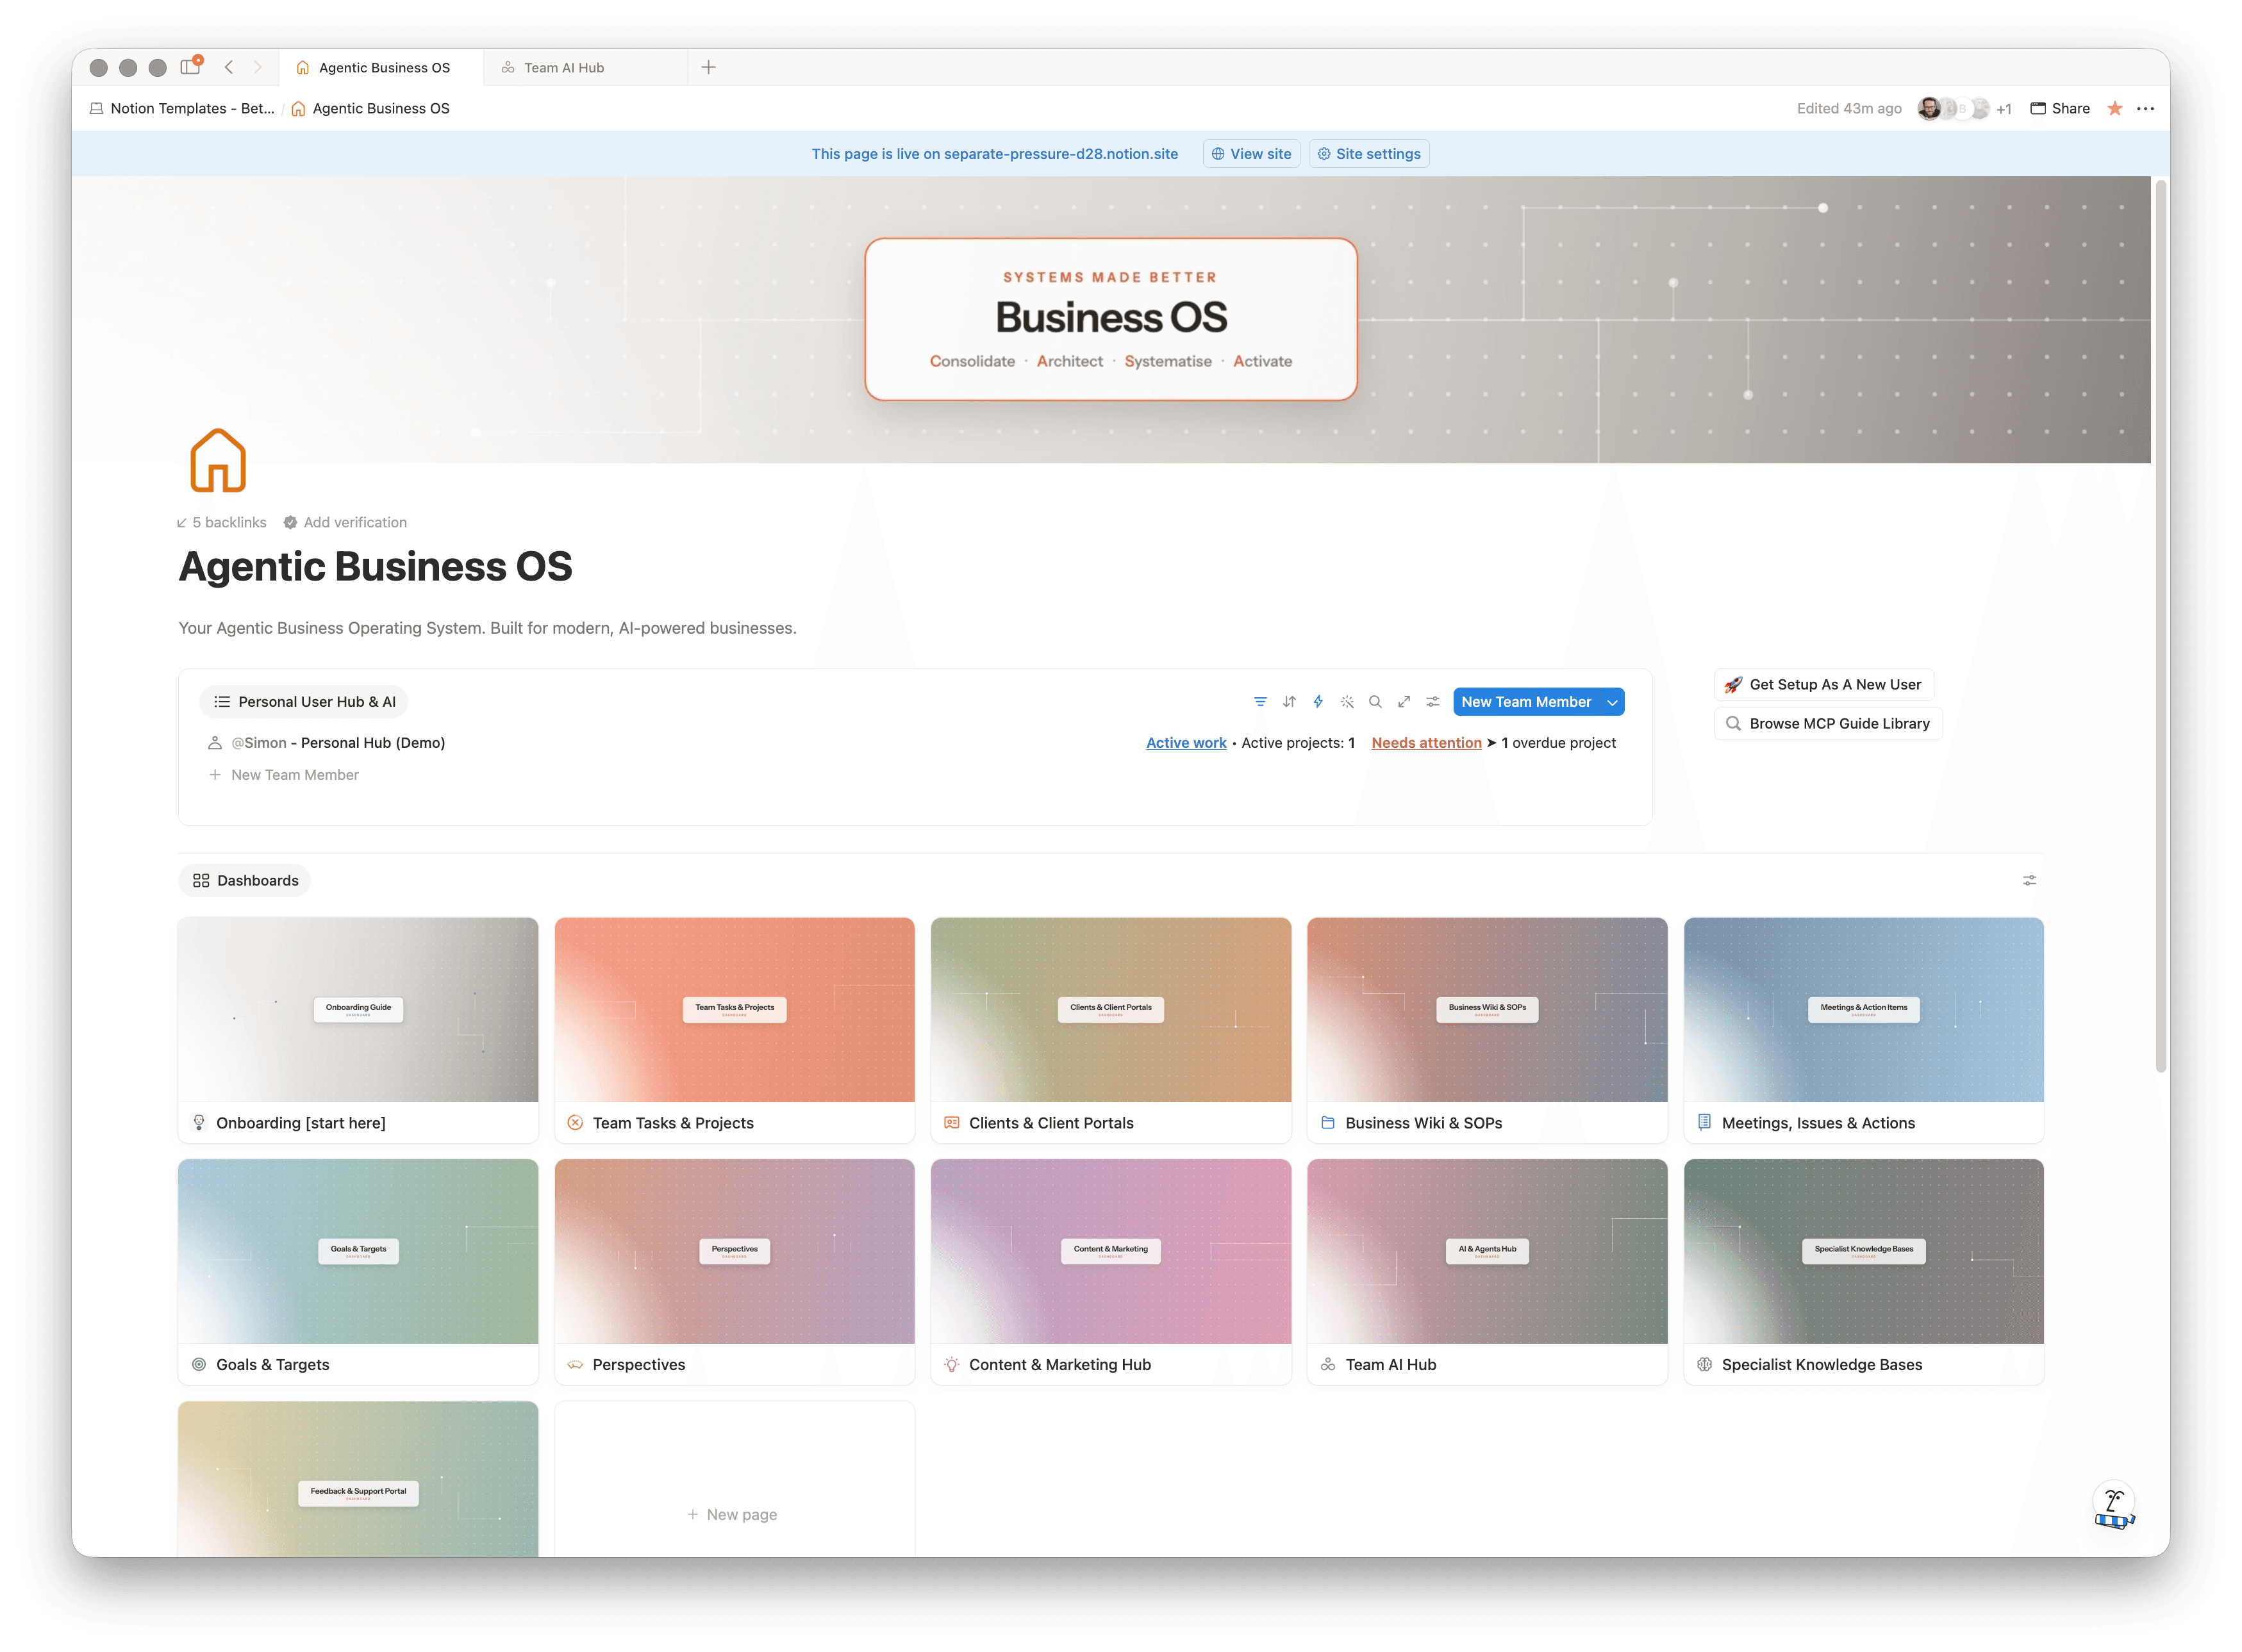Toggle the sidebar icon in title bar
Viewport: 2242px width, 1652px height.
[x=189, y=67]
